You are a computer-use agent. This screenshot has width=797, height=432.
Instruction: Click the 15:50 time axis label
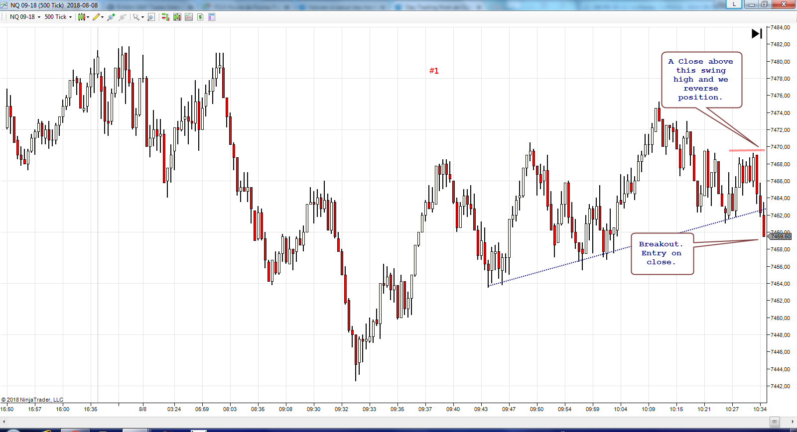7,409
